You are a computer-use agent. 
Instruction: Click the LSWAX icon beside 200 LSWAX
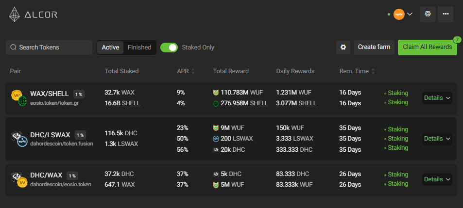pyautogui.click(x=216, y=139)
